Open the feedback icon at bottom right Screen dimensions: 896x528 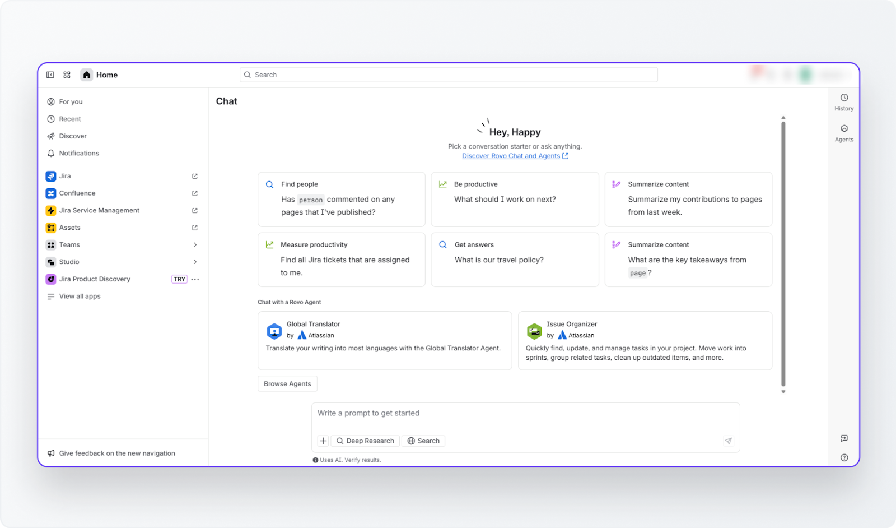[x=844, y=438]
